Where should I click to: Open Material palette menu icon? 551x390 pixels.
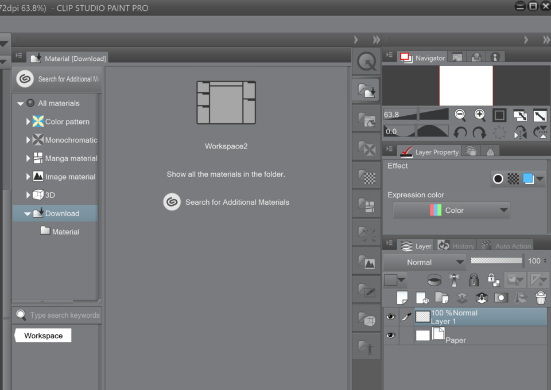(x=19, y=56)
